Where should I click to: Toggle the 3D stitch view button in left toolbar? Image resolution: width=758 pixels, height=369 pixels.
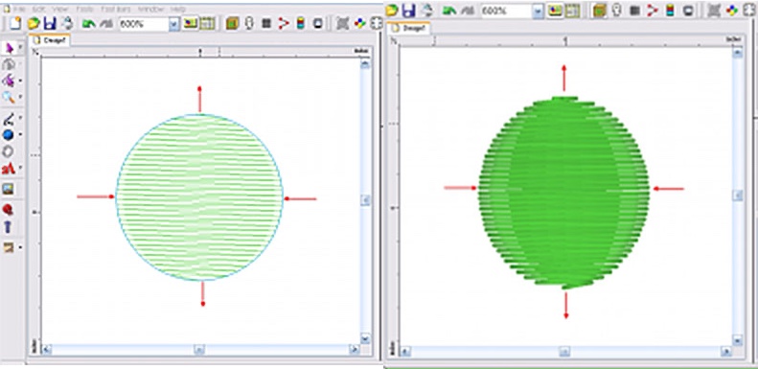(x=190, y=23)
